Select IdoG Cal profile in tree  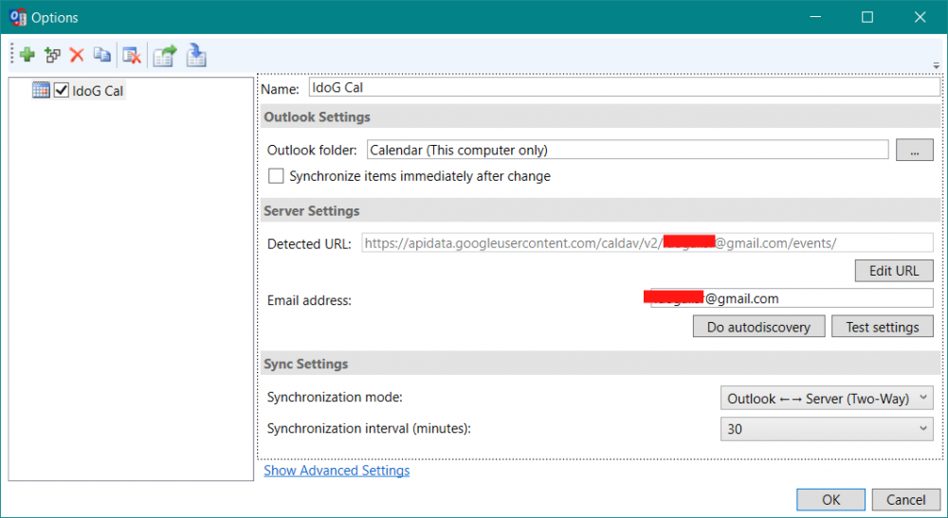[x=98, y=91]
